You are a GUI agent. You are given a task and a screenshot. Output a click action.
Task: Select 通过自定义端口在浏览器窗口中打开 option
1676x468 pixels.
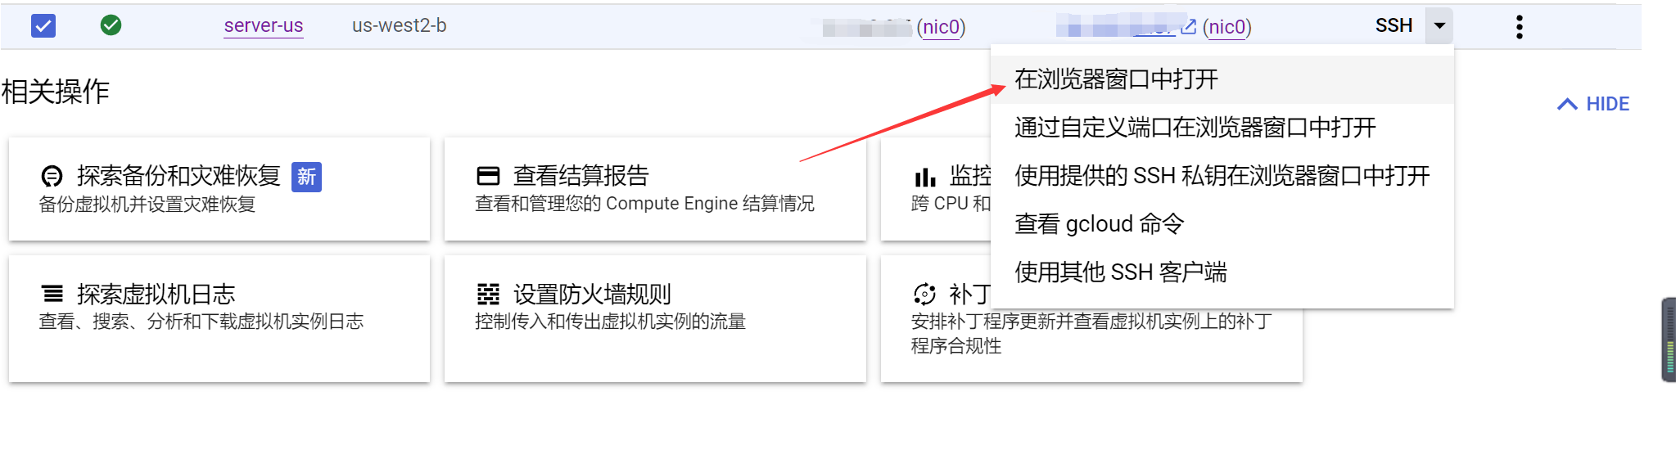coord(1195,128)
